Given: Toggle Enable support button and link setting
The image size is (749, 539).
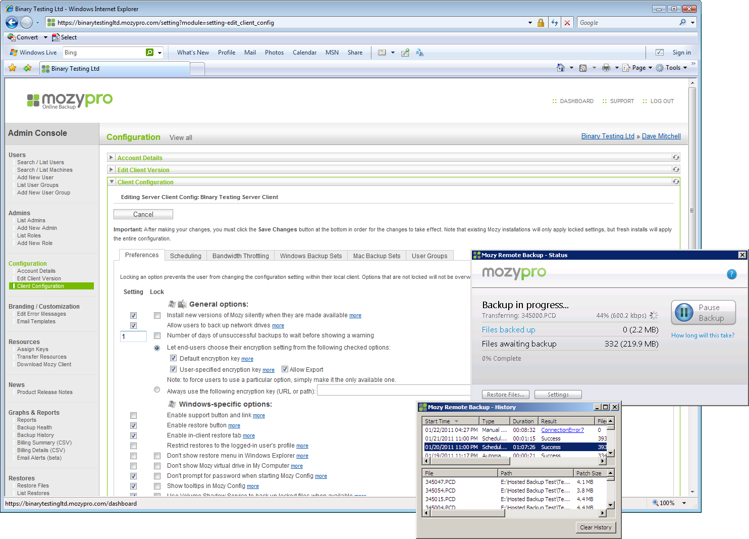Looking at the screenshot, I should (133, 415).
